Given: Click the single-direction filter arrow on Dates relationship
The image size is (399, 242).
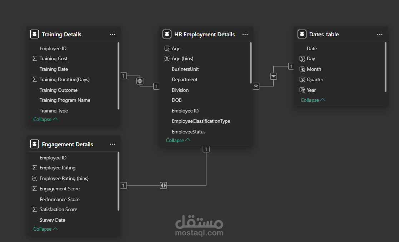Looking at the screenshot, I should (x=274, y=76).
